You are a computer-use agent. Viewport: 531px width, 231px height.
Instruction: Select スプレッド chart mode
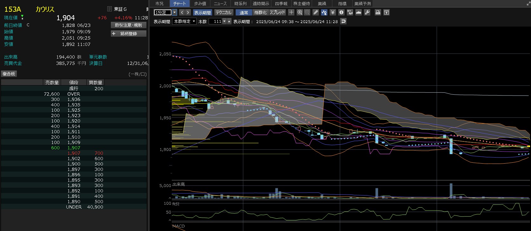pyautogui.click(x=278, y=12)
